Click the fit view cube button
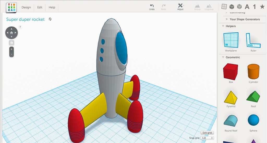 click(11, 43)
